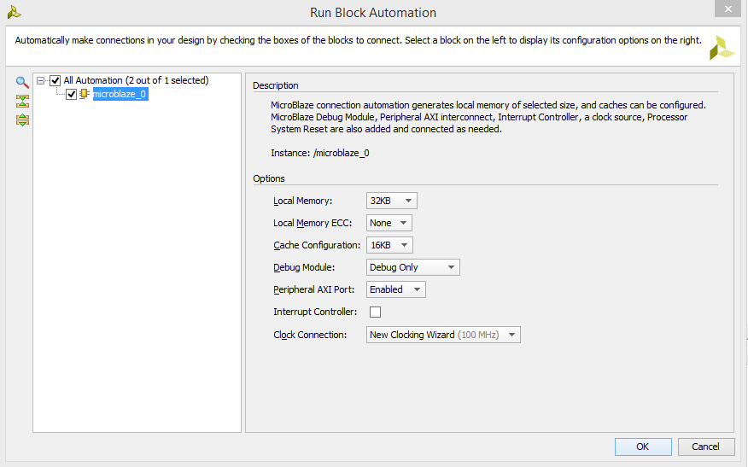Open the Local Memory ECC dropdown

click(x=389, y=223)
